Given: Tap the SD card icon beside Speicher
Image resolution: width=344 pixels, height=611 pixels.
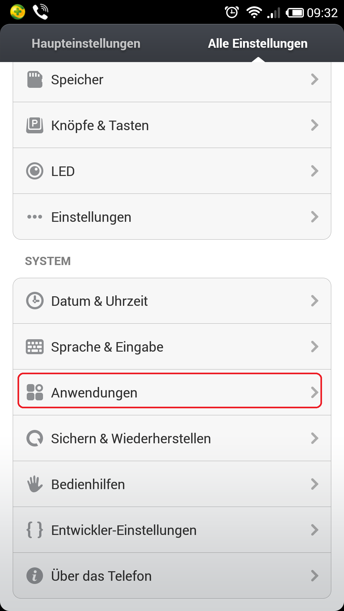Looking at the screenshot, I should [35, 79].
